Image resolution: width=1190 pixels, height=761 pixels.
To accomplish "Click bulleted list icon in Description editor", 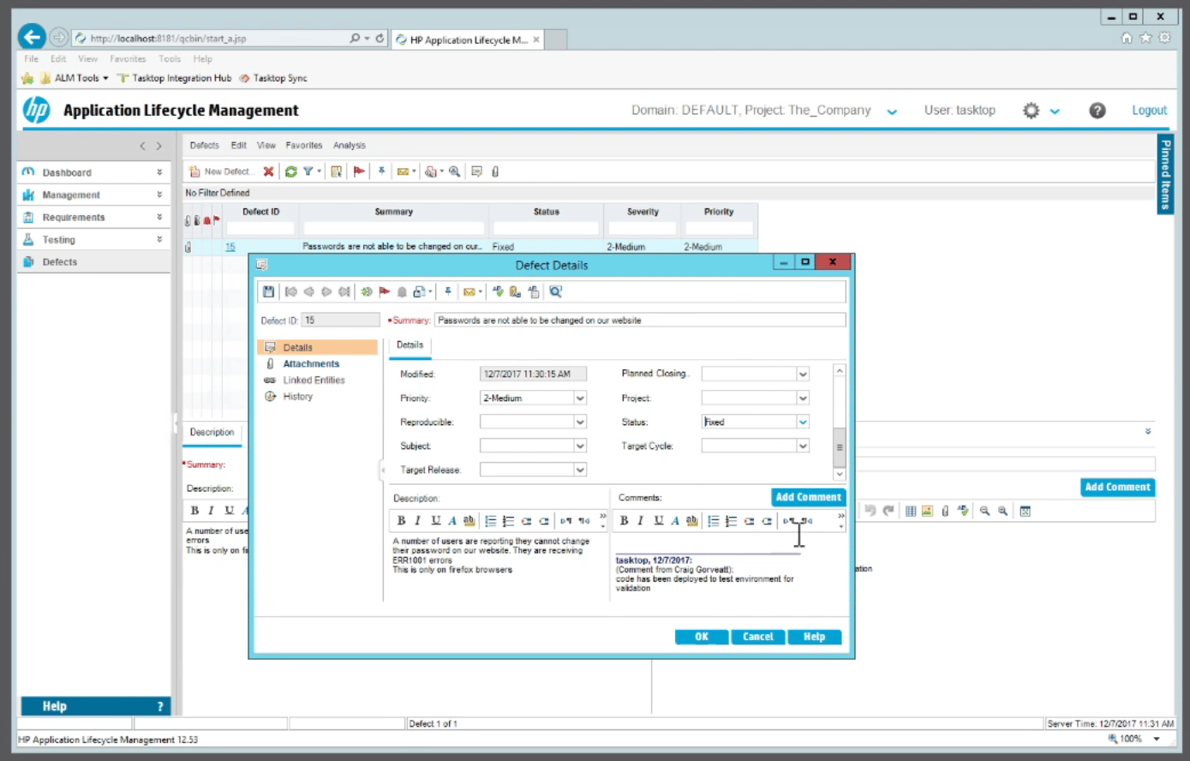I will tap(491, 520).
